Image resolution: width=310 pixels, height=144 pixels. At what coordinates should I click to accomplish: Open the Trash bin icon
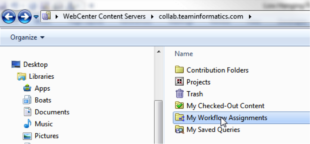point(179,94)
